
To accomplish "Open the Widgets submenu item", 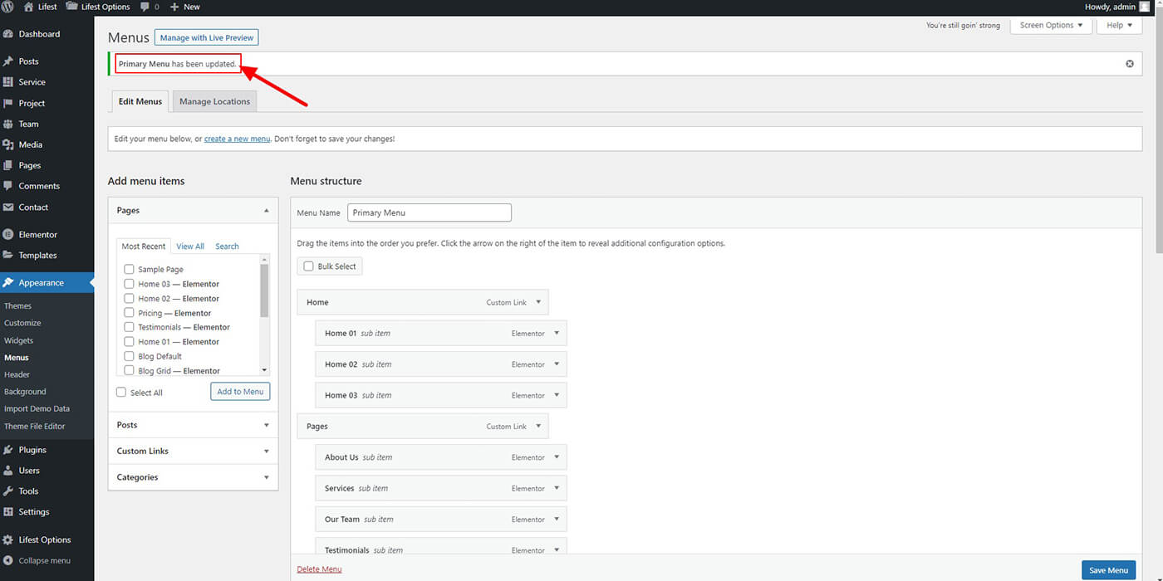I will pos(18,340).
